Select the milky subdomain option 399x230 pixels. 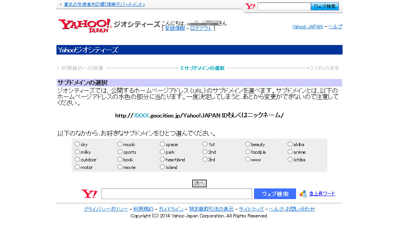click(77, 152)
